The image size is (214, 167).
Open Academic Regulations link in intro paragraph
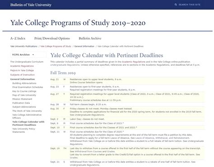coord(134,62)
